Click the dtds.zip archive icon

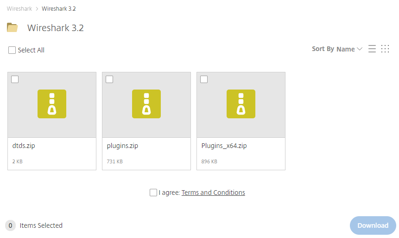pyautogui.click(x=52, y=104)
